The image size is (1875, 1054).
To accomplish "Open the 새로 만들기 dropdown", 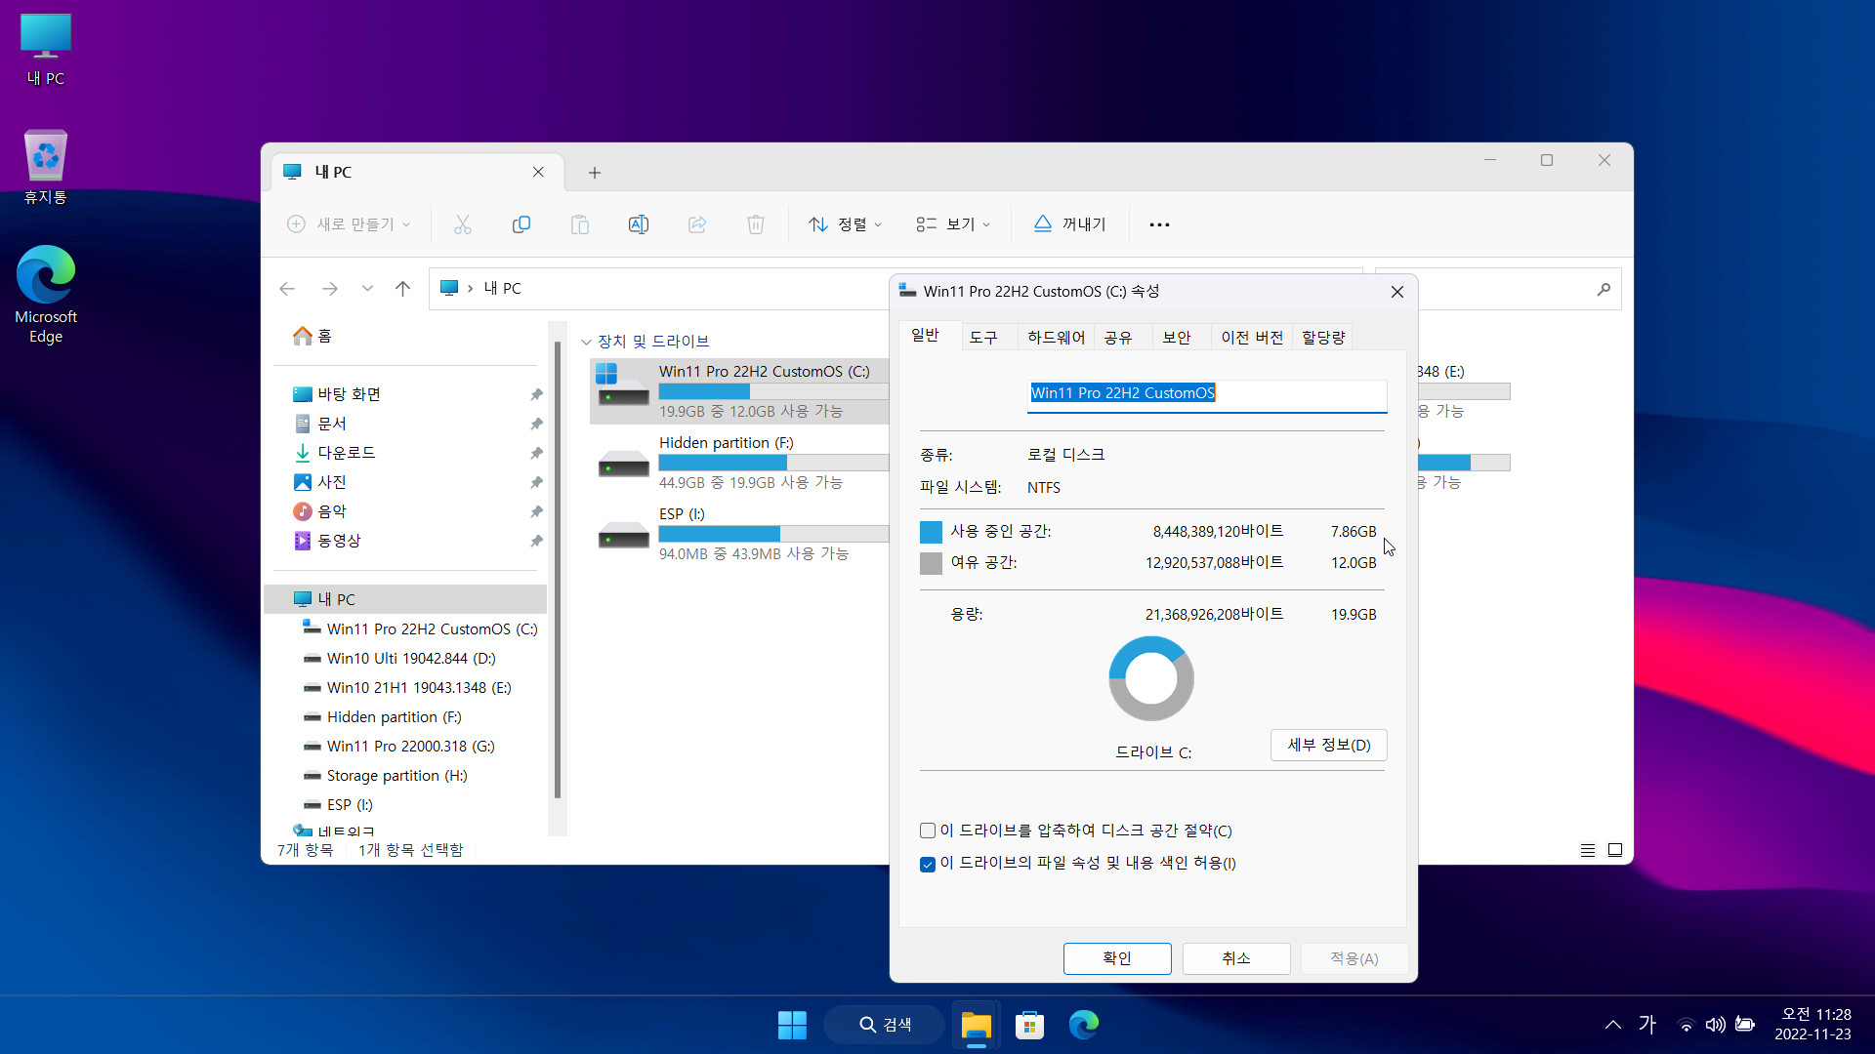I will point(349,224).
